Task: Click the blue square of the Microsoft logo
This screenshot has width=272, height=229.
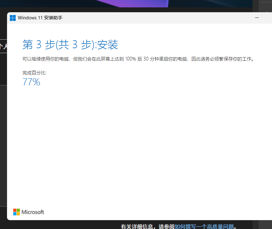Action: pos(14,213)
